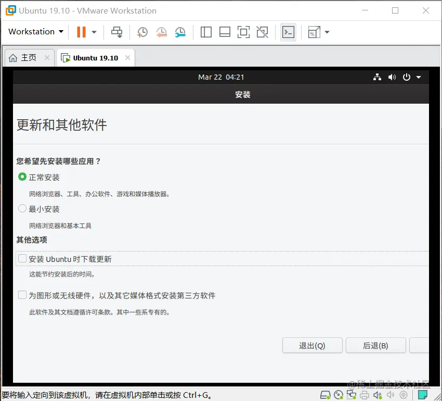Click the network adapter status icon
The height and width of the screenshot is (401, 442).
pyautogui.click(x=352, y=395)
